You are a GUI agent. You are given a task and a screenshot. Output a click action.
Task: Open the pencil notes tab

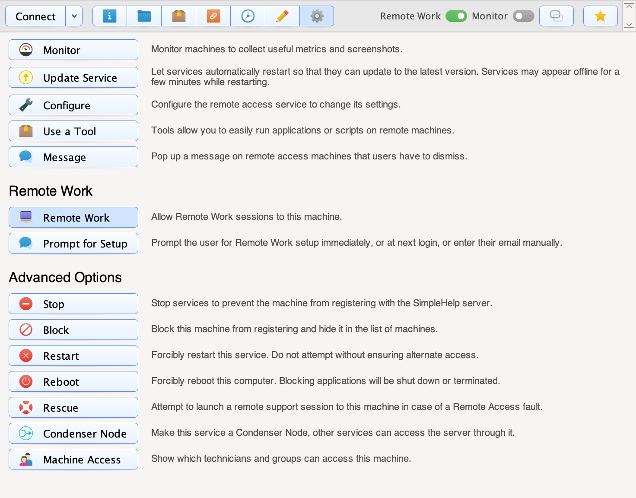[x=283, y=16]
